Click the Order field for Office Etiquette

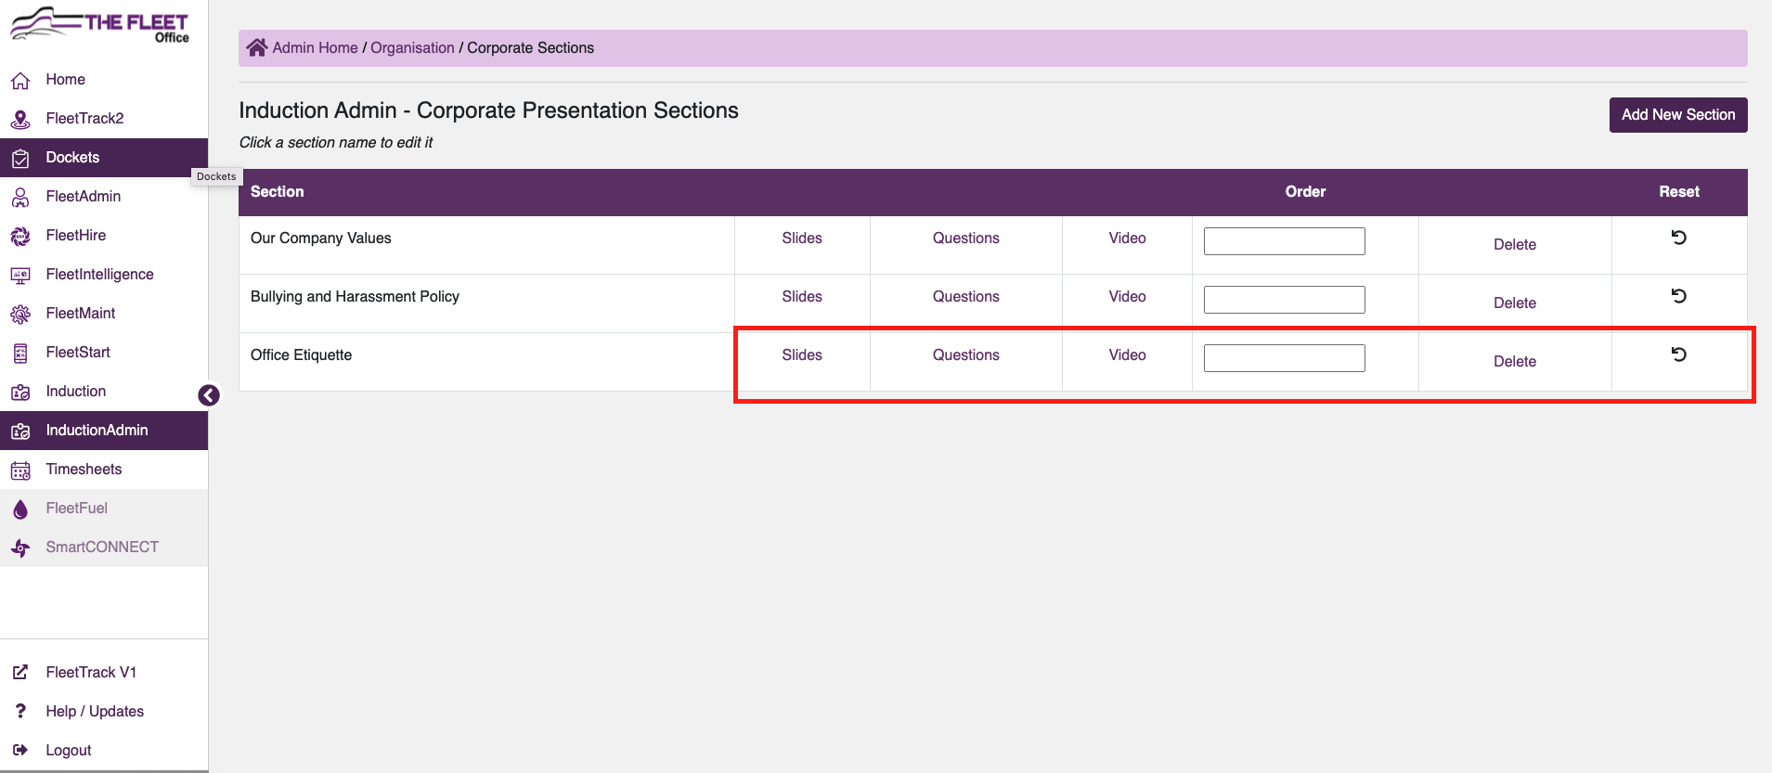click(x=1284, y=358)
